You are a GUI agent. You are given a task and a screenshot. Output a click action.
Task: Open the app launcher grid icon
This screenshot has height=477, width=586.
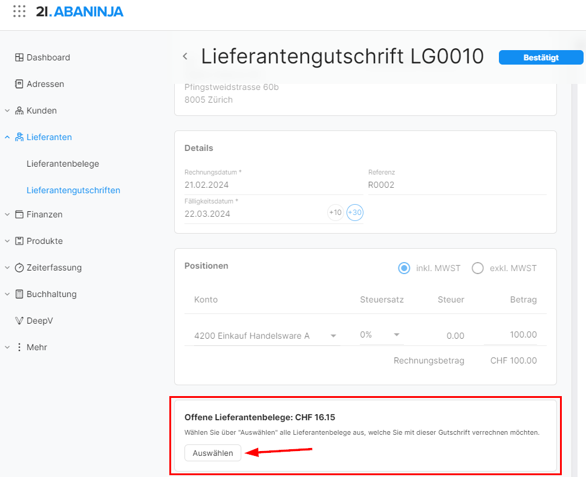[19, 11]
